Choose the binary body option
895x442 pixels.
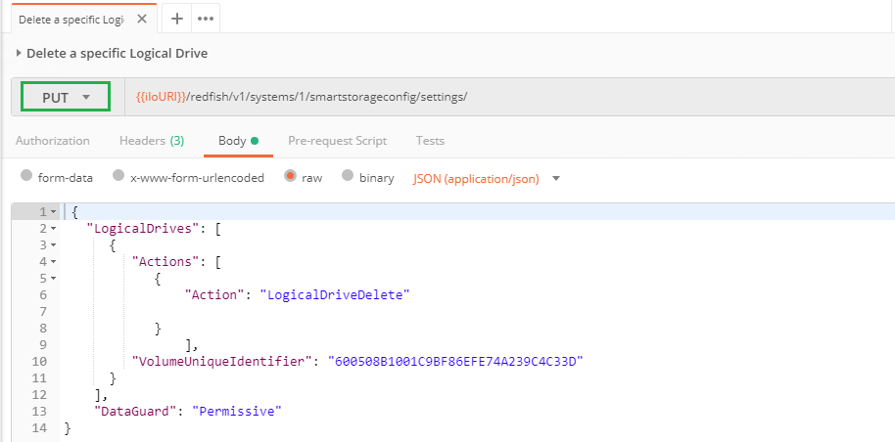(x=347, y=176)
